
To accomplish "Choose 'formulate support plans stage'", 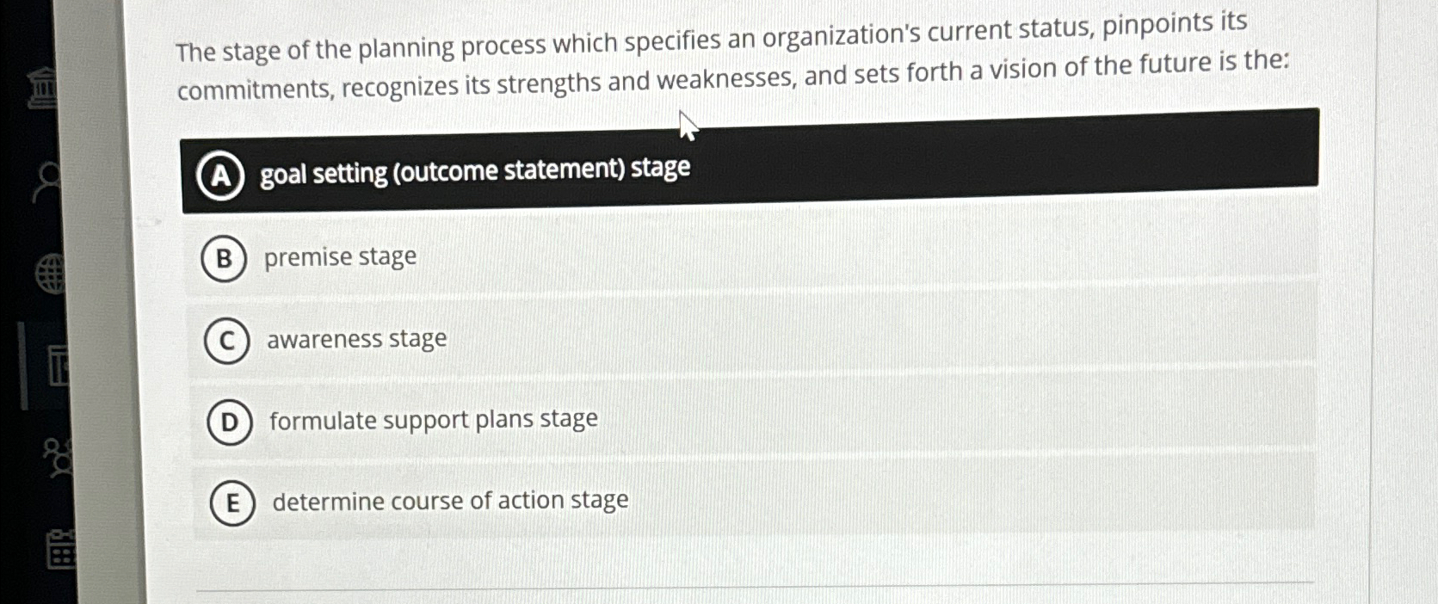I will point(432,420).
